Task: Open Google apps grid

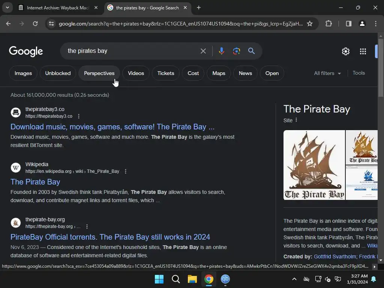Action: pyautogui.click(x=363, y=51)
